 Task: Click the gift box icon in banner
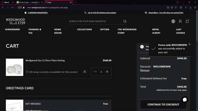(146, 13)
